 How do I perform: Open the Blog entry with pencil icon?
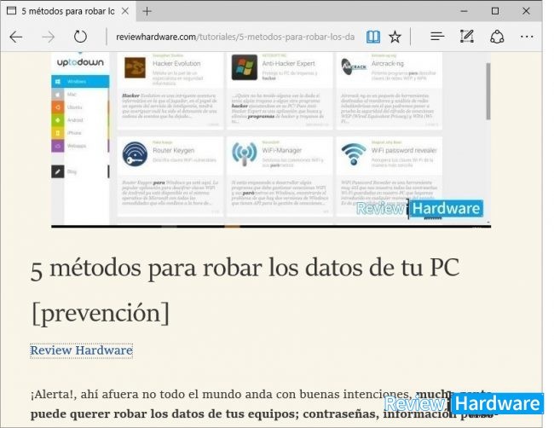(80, 171)
